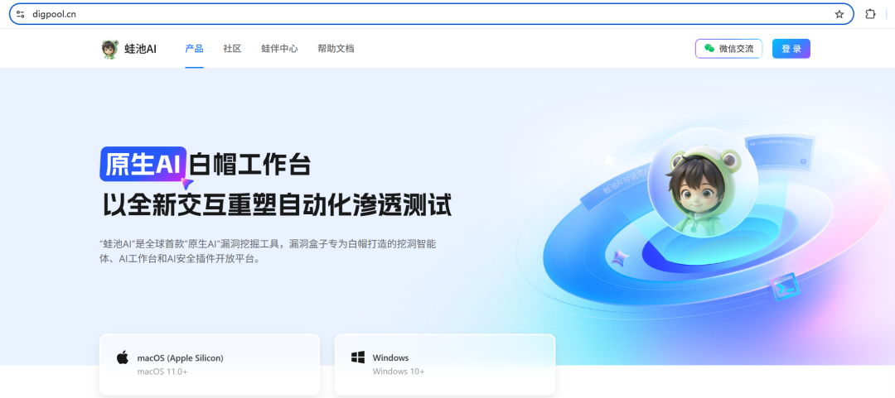Image resolution: width=895 pixels, height=398 pixels.
Task: Click the 登录 button
Action: pyautogui.click(x=791, y=49)
